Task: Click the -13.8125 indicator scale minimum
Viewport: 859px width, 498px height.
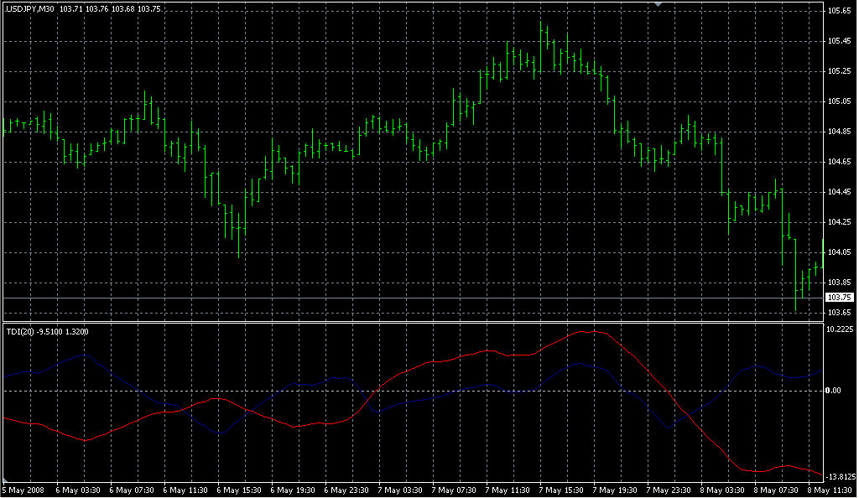Action: (x=841, y=476)
